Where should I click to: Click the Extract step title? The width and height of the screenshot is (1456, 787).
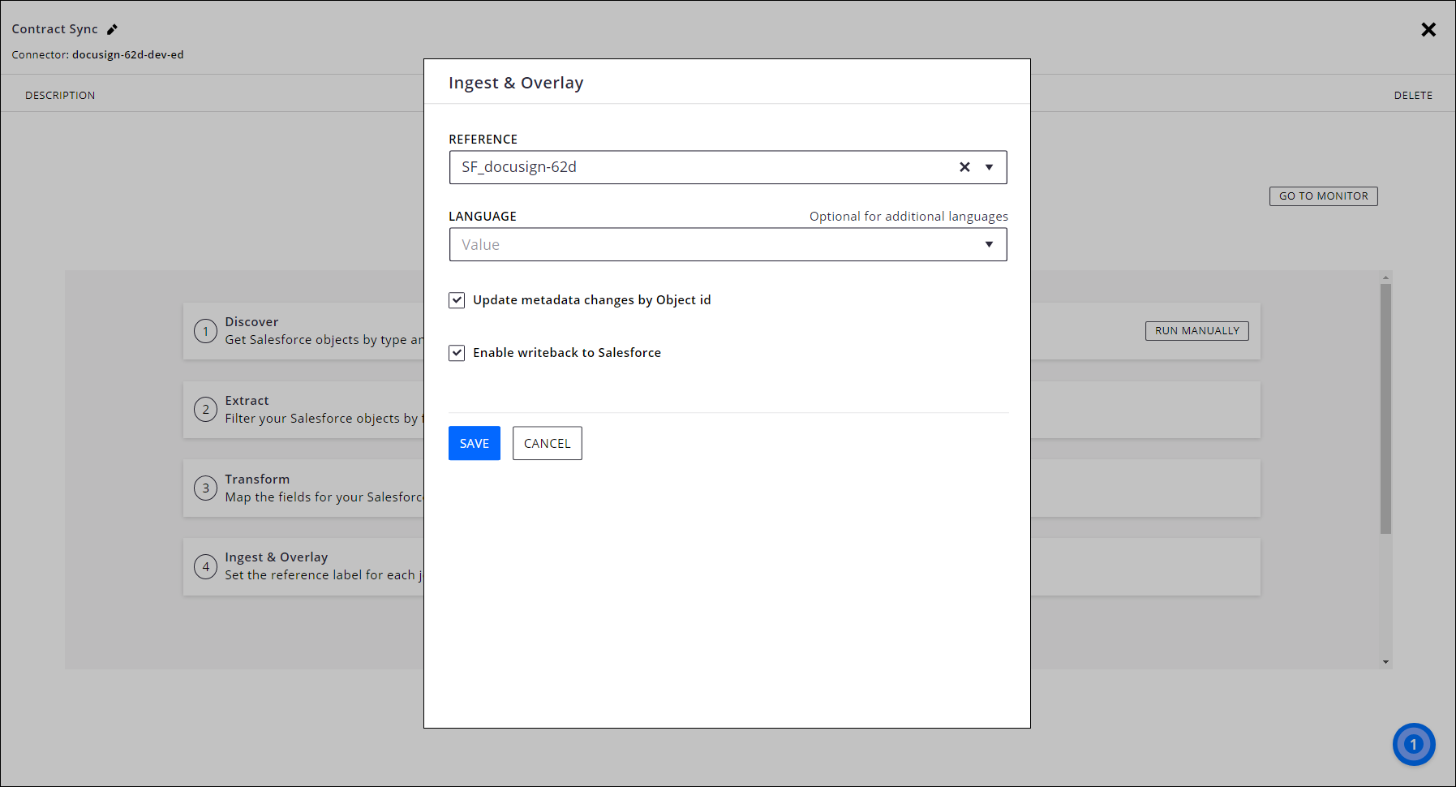click(x=247, y=401)
